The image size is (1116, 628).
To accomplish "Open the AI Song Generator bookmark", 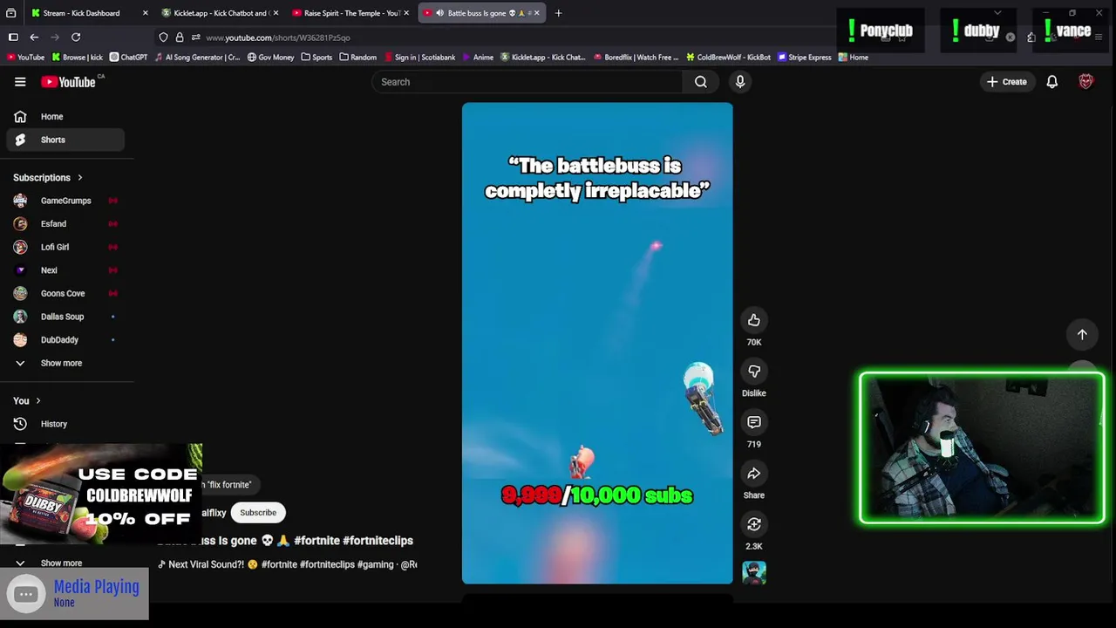I will point(197,58).
